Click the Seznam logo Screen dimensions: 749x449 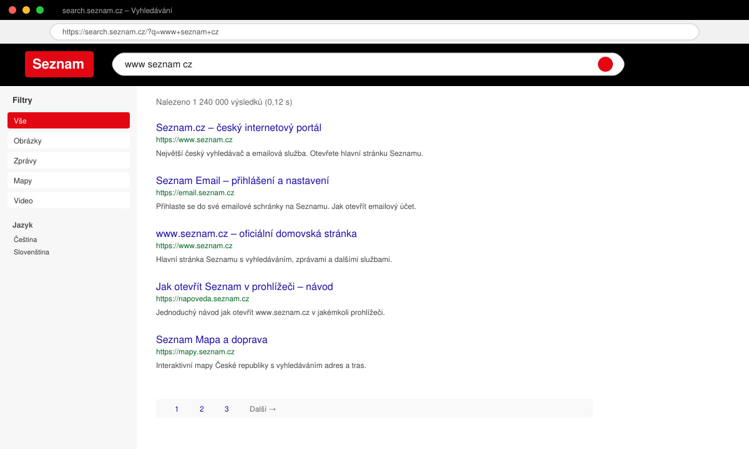tap(59, 64)
